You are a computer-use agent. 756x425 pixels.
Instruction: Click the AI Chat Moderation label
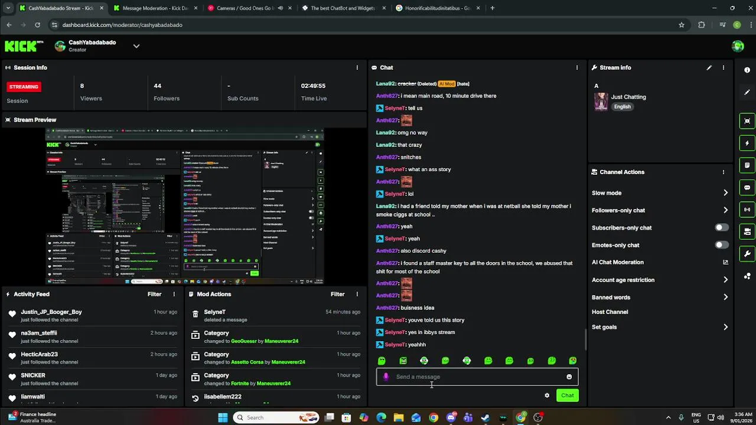(618, 262)
